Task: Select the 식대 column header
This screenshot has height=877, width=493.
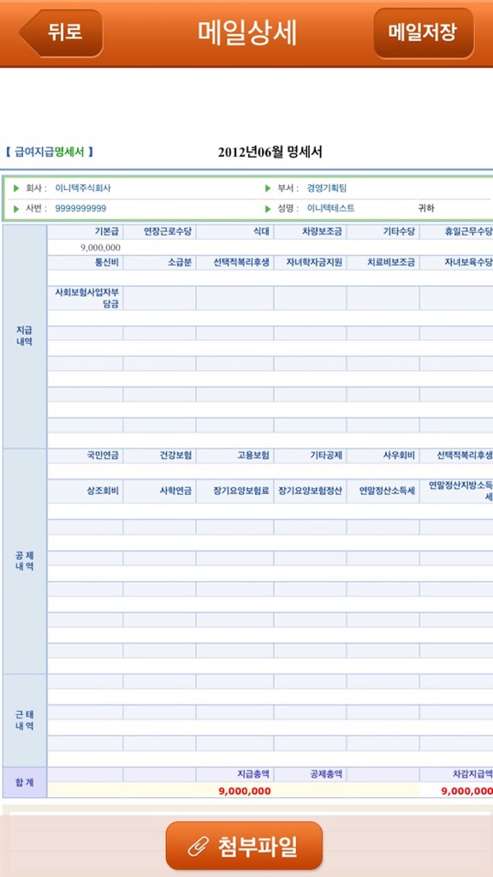Action: [x=235, y=232]
